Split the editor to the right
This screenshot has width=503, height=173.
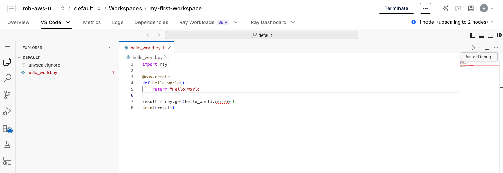(487, 48)
